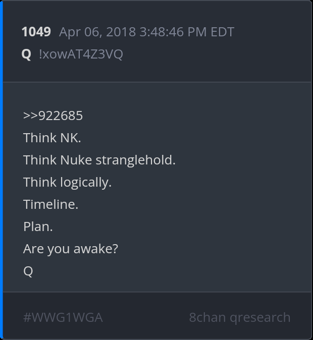This screenshot has width=313, height=340.
Task: Open the #WWG1WGA hashtag
Action: pyautogui.click(x=63, y=317)
